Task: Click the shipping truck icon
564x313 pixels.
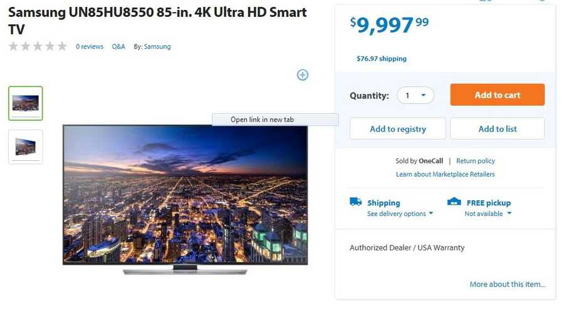Action: 355,202
